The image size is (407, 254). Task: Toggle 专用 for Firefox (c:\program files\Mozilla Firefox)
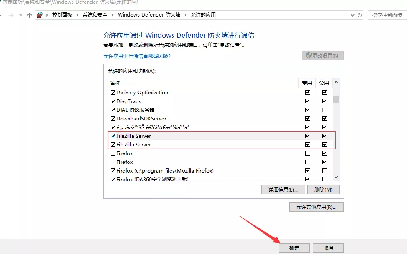[x=307, y=170]
